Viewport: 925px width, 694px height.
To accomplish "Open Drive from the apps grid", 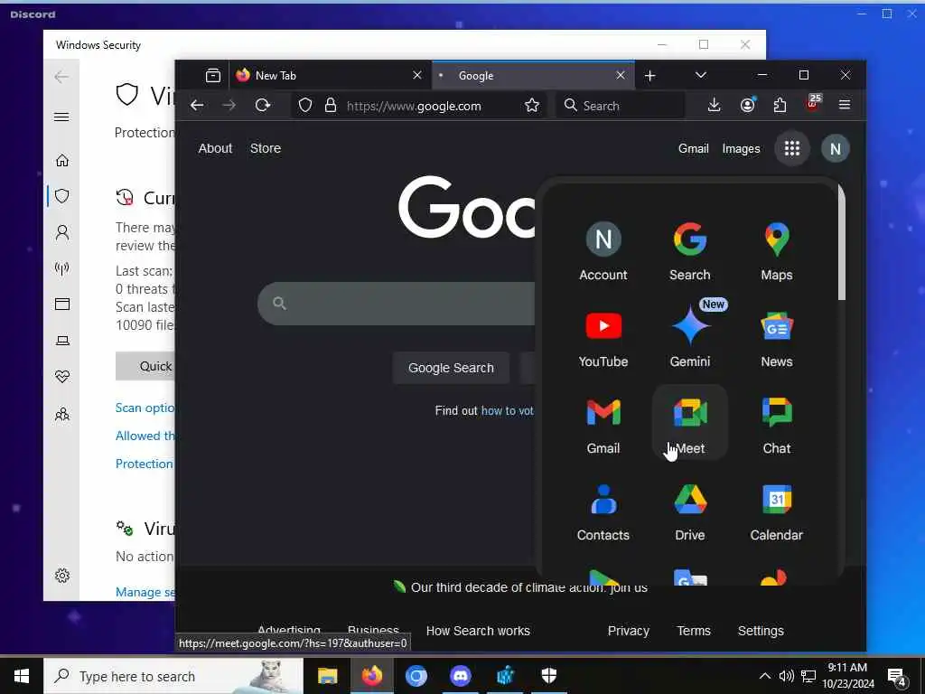I will tap(689, 512).
